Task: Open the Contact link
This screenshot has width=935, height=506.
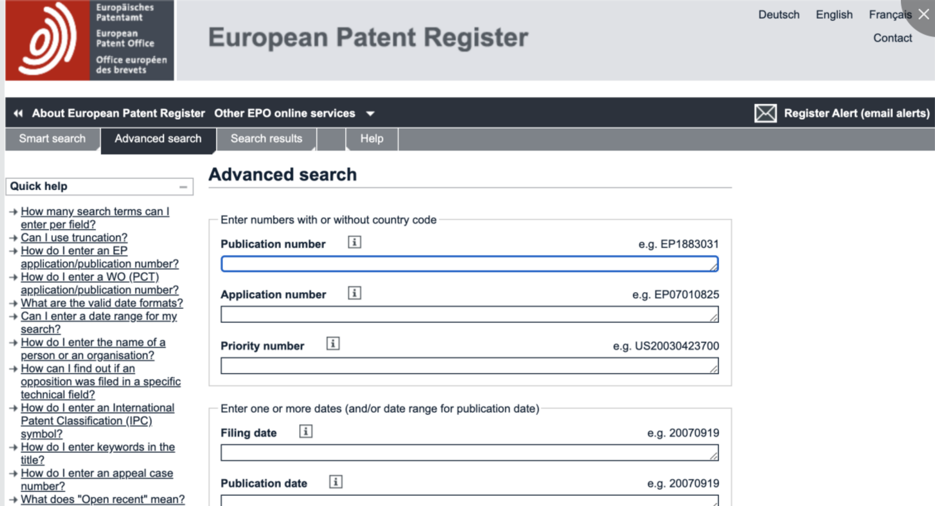Action: coord(892,38)
